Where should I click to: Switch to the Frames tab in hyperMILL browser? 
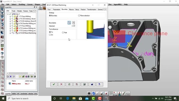(x=25, y=11)
